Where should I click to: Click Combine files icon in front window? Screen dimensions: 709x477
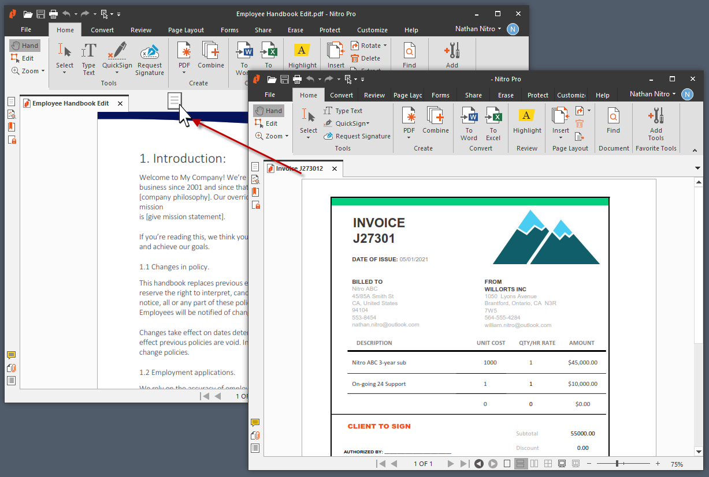pos(435,122)
